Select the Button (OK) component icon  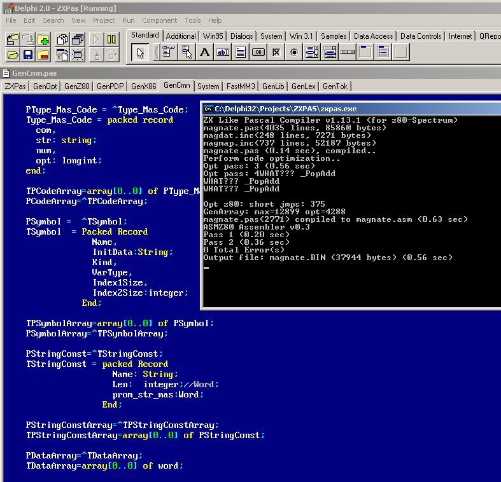(x=258, y=52)
